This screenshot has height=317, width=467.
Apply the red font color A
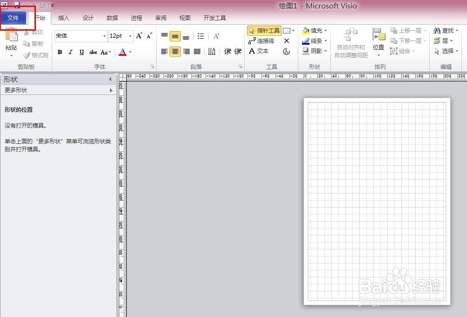[x=122, y=52]
